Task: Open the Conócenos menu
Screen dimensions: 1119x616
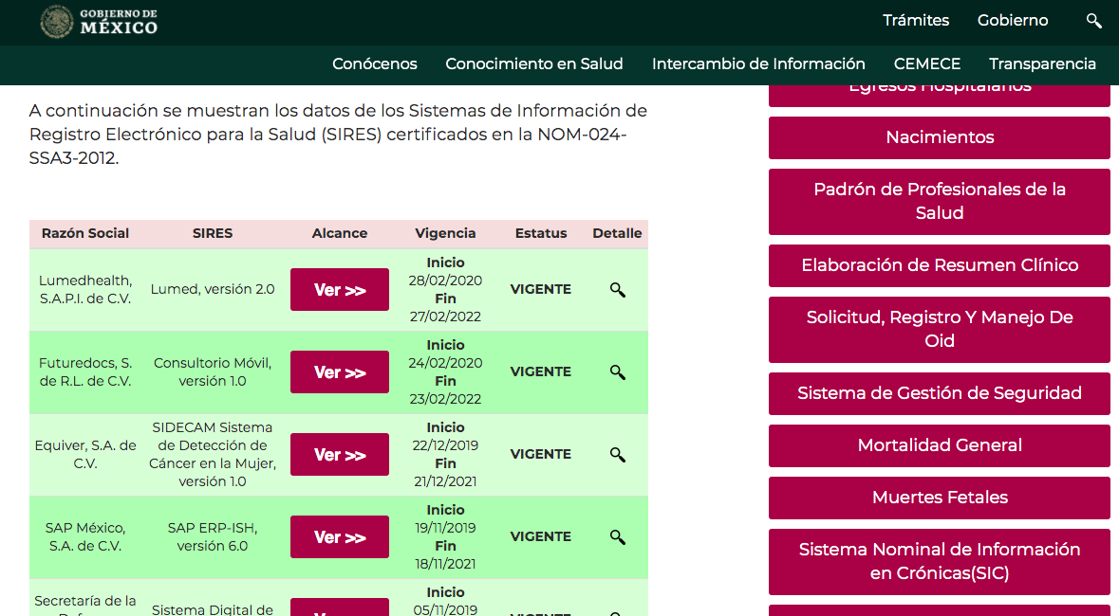Action: (375, 64)
